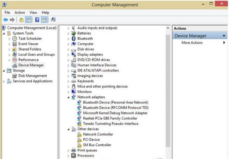229x159 pixels.
Task: Click the Up one level folder icon
Action: click(21, 19)
